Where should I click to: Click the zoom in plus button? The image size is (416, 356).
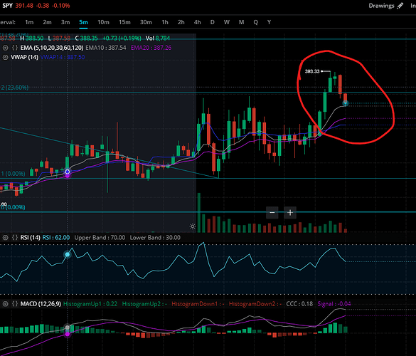point(290,213)
